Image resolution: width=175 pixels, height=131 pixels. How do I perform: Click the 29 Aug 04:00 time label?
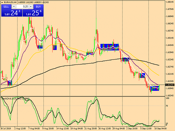tap(118, 128)
